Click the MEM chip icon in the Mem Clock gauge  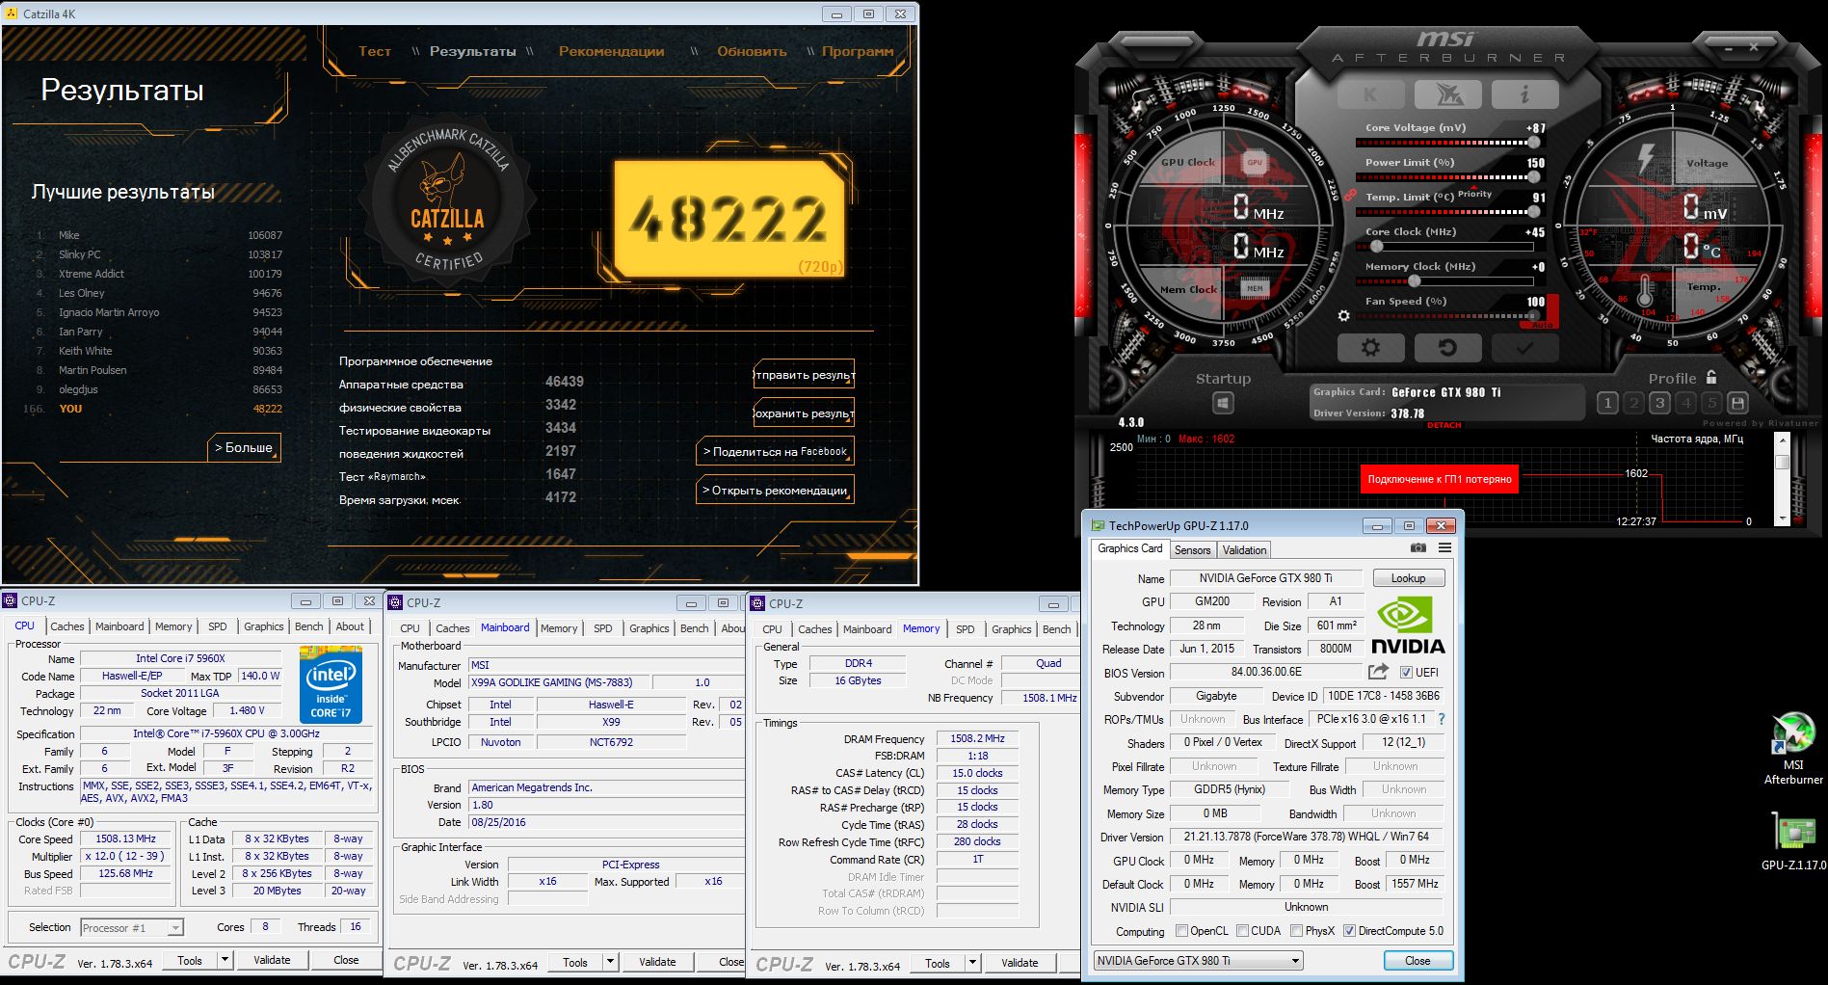[x=1255, y=287]
